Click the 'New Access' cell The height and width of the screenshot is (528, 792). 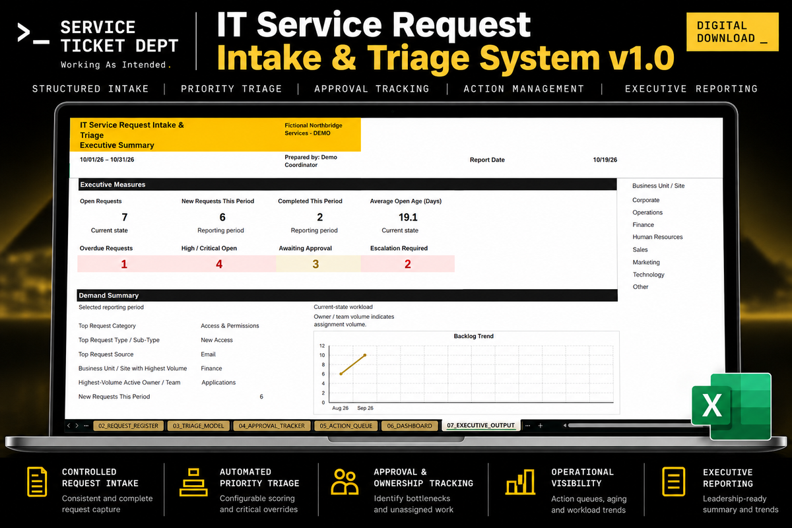216,340
